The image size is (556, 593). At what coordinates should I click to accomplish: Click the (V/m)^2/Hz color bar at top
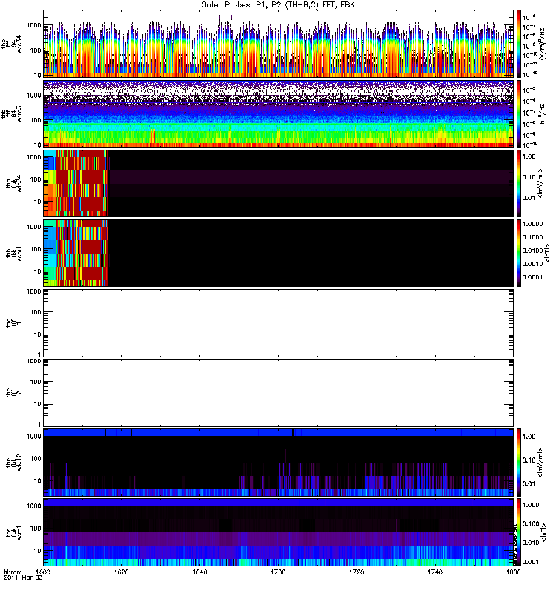(519, 44)
